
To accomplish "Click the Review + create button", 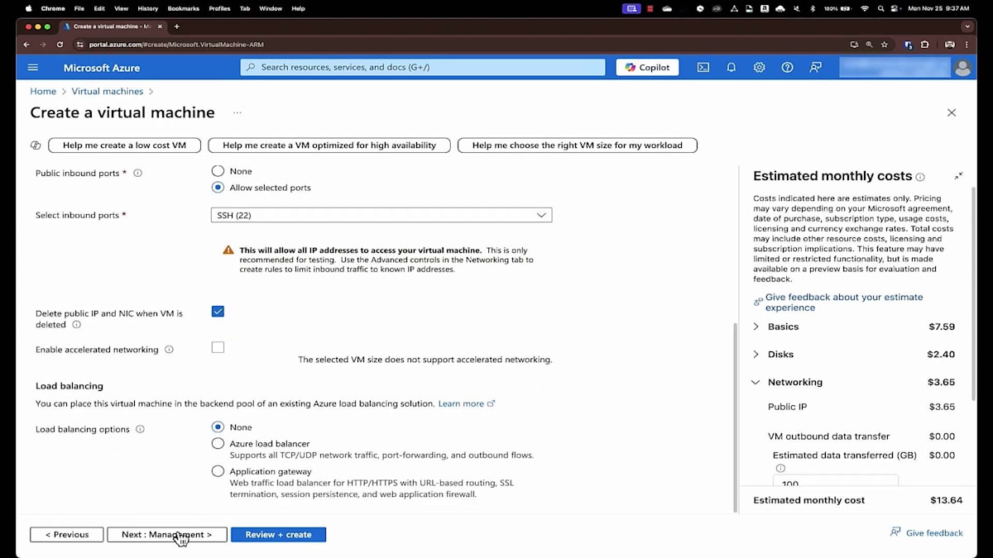I will pos(279,535).
